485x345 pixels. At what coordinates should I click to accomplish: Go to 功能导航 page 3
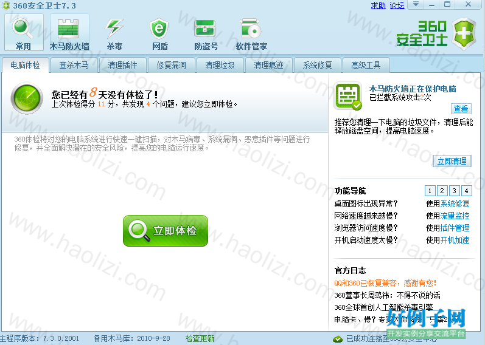click(x=454, y=191)
